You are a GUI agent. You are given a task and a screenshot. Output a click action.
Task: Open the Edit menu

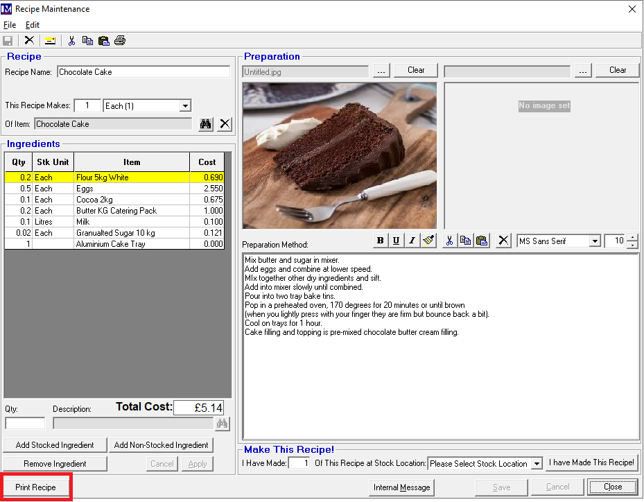pos(33,25)
